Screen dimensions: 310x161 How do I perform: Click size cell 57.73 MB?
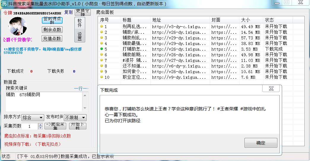(250, 38)
